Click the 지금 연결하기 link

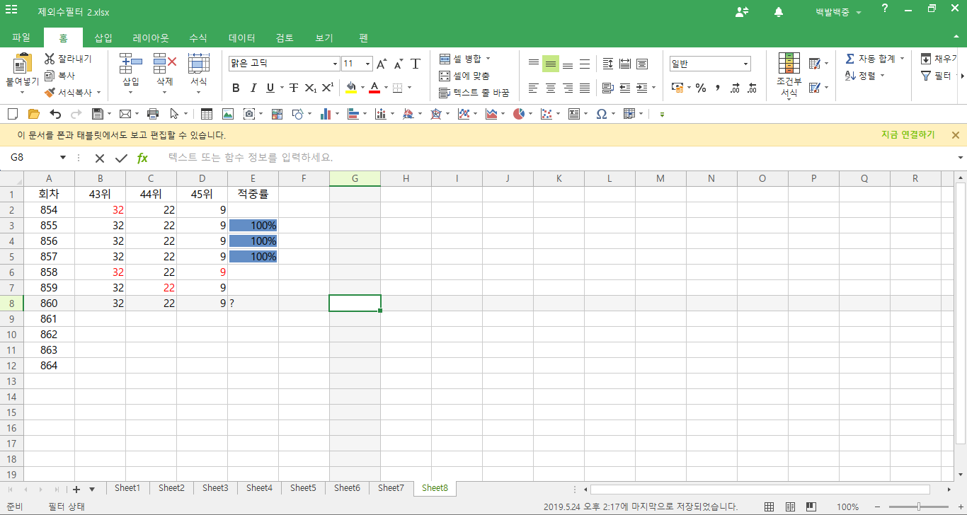(908, 135)
